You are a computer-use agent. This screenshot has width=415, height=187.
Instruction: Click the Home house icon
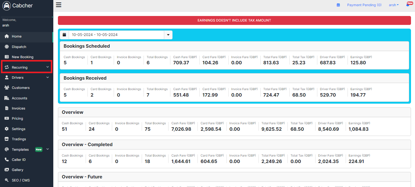click(x=6, y=36)
